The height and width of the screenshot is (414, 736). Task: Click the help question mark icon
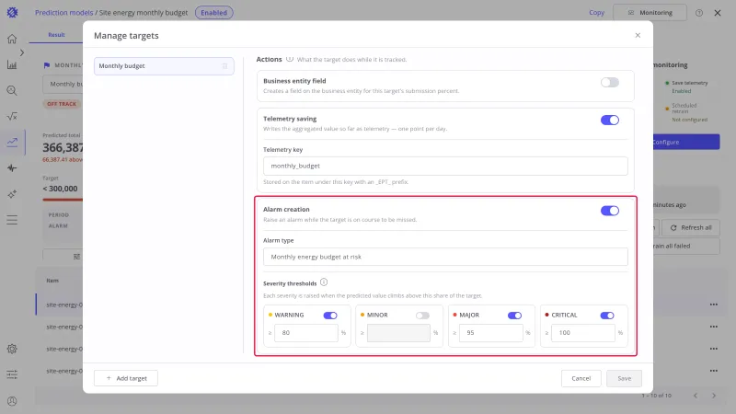[x=699, y=13]
